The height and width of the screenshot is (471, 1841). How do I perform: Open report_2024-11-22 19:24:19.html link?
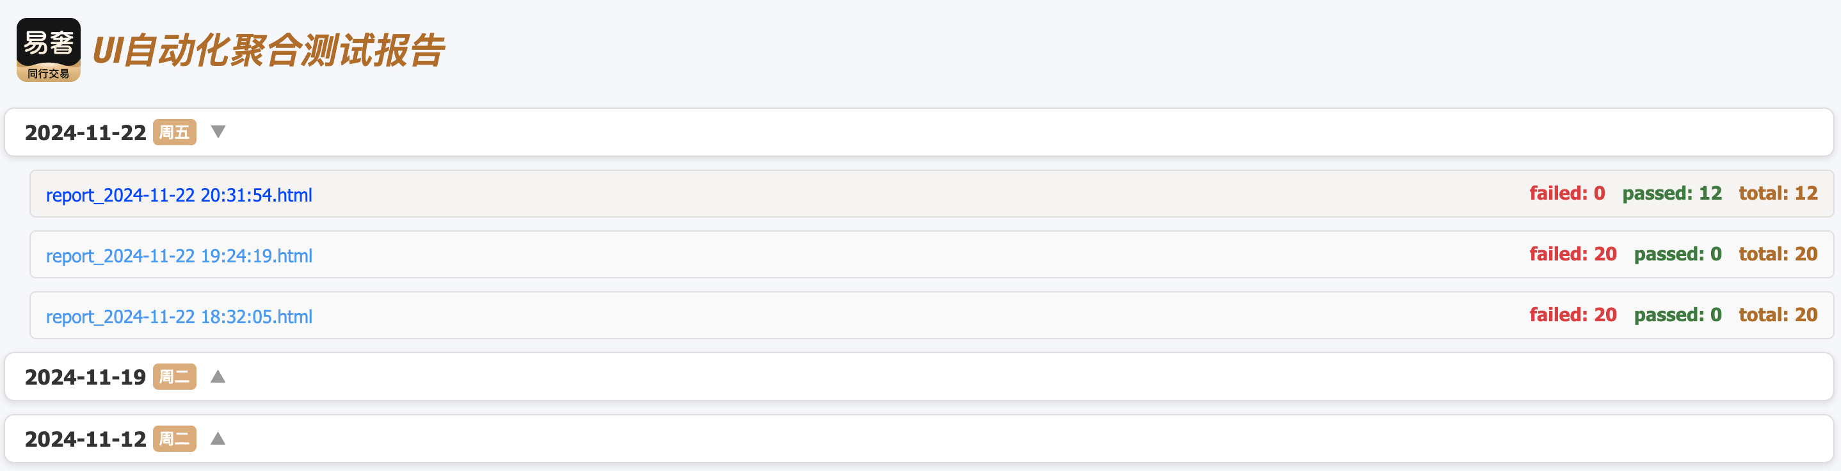tap(179, 256)
